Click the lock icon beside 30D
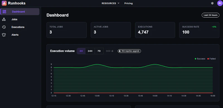Screen dimensions: 223x108 [112, 51]
